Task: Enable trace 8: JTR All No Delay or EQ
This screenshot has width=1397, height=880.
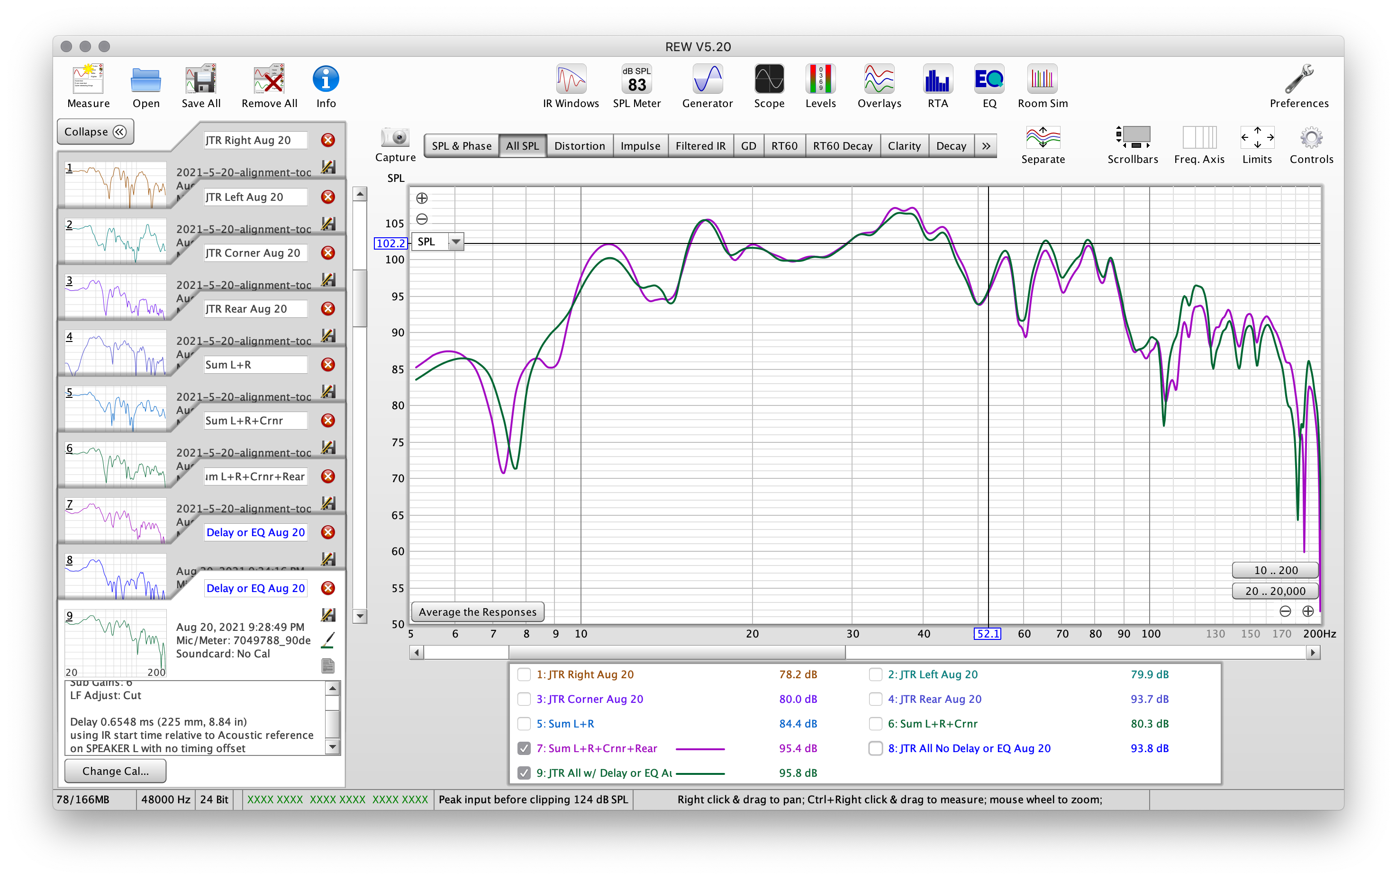Action: click(875, 748)
